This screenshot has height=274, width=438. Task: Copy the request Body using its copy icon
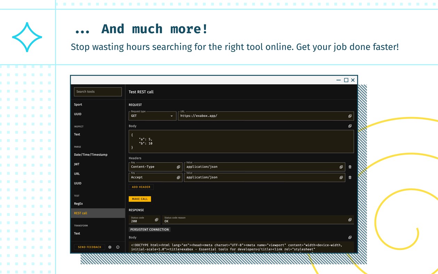coord(350,126)
